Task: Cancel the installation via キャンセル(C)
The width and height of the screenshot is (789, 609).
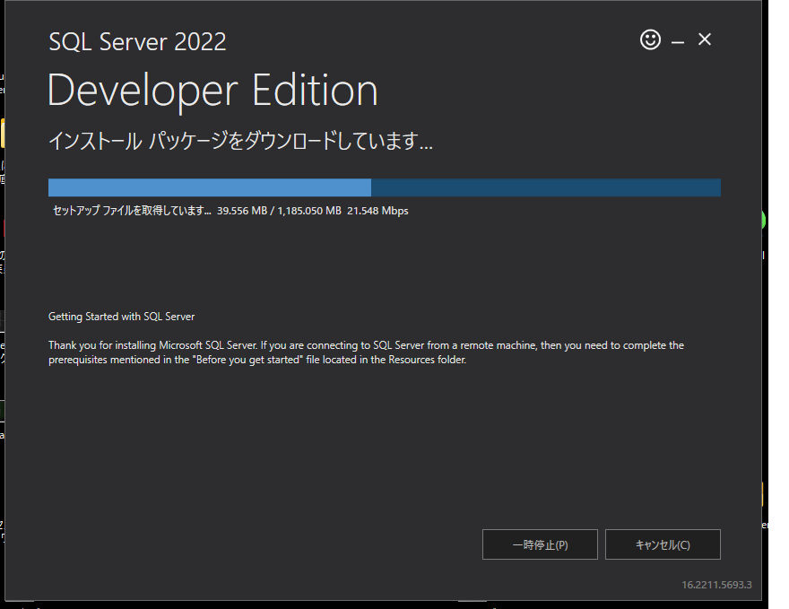Action: coord(663,544)
